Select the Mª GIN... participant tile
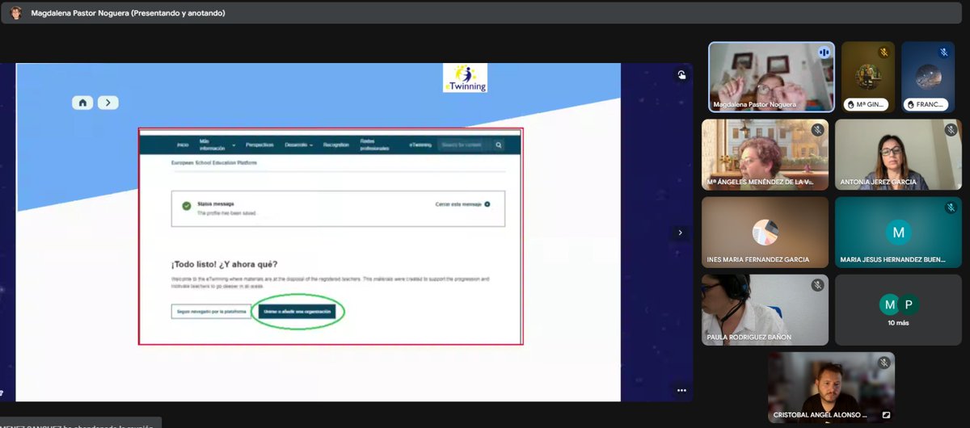 (x=868, y=77)
